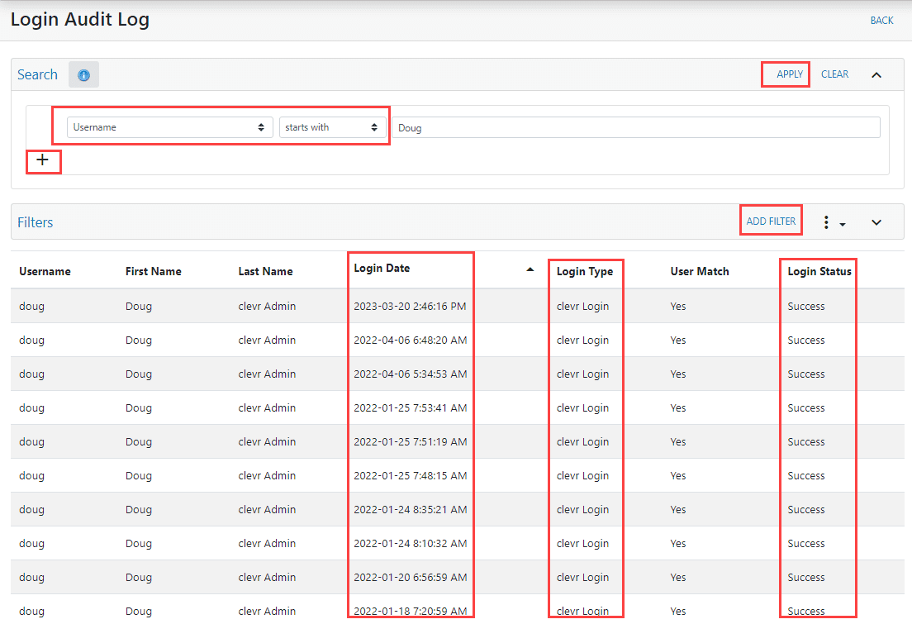The height and width of the screenshot is (624, 912).
Task: Click into the search value field containing Doug
Action: (636, 127)
